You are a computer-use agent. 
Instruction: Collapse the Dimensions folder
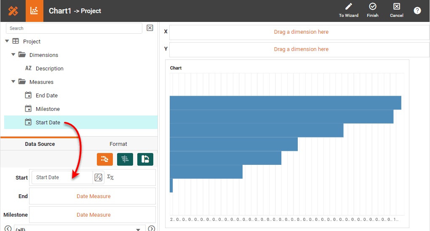point(13,55)
